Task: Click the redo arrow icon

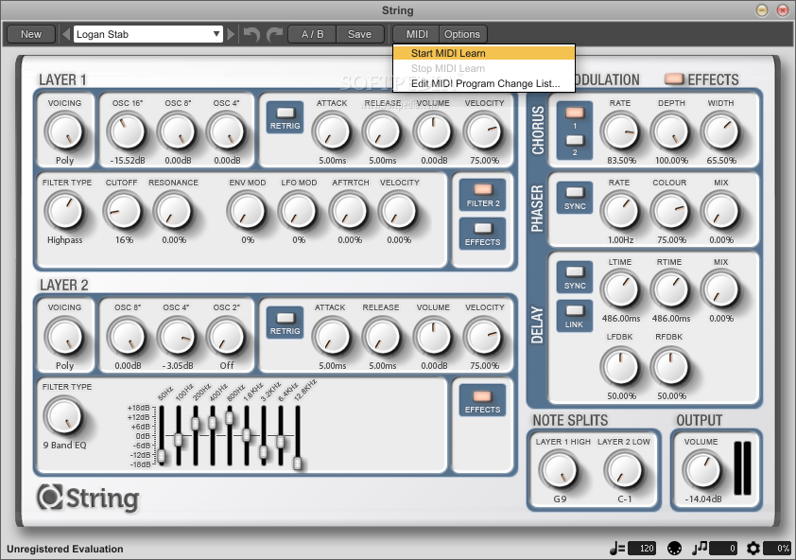Action: [275, 35]
